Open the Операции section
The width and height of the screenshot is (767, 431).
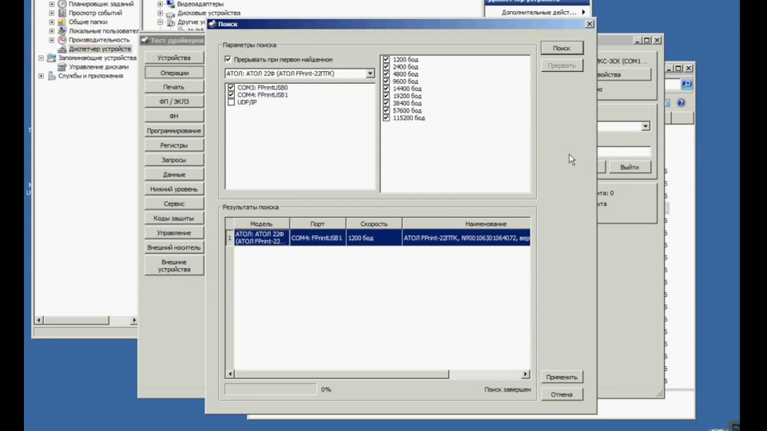pyautogui.click(x=174, y=73)
